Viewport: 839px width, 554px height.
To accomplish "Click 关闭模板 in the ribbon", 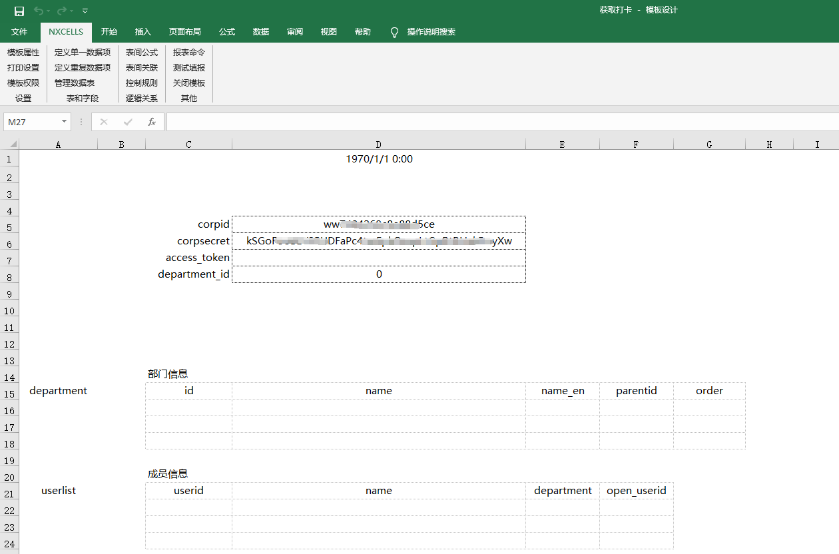I will pyautogui.click(x=189, y=83).
